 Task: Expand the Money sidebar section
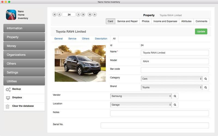click(24, 46)
